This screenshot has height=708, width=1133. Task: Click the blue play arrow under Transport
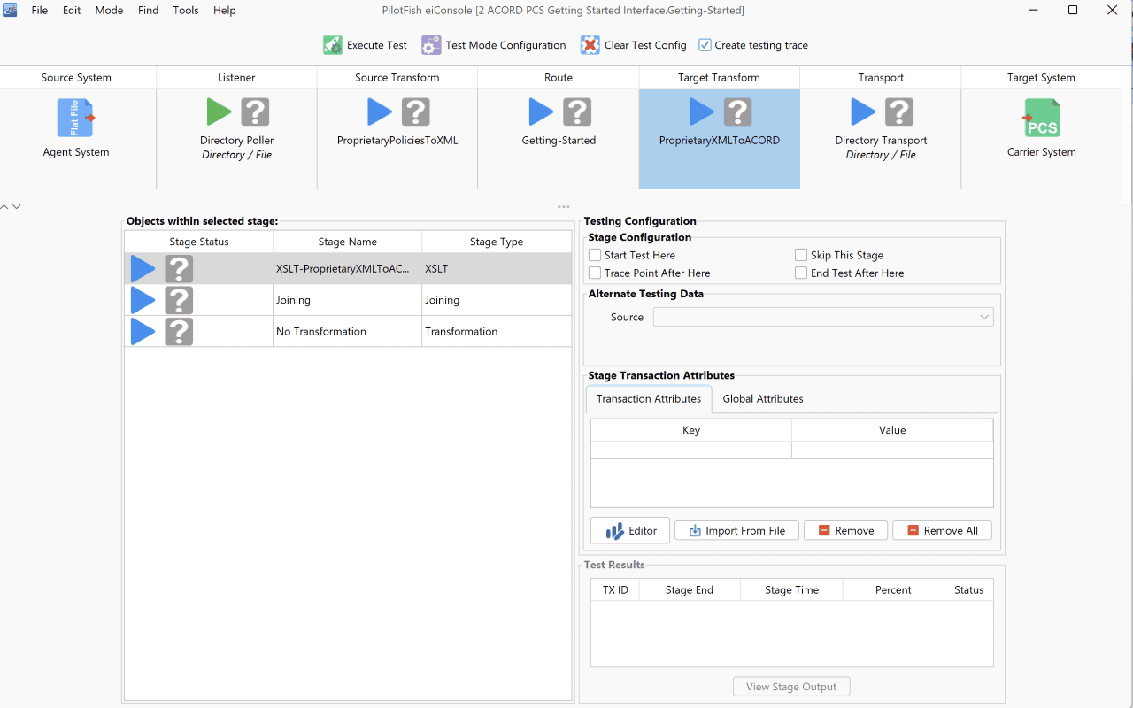click(863, 112)
